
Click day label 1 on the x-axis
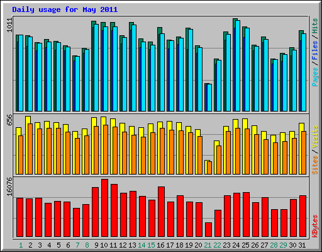[21, 245]
